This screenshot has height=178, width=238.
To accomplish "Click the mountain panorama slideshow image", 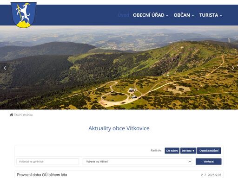I will pyautogui.click(x=119, y=68).
